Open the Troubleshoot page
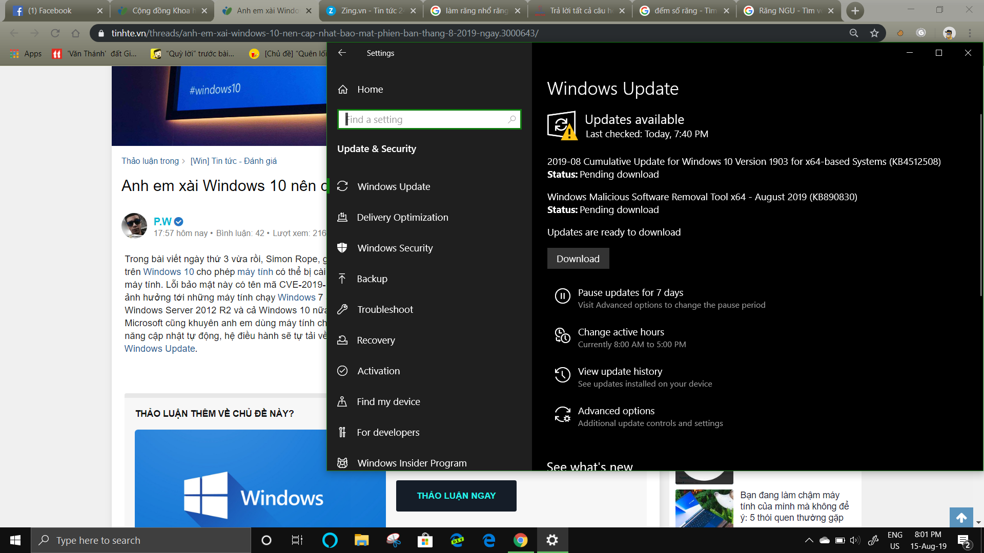Viewport: 984px width, 553px height. pyautogui.click(x=385, y=309)
